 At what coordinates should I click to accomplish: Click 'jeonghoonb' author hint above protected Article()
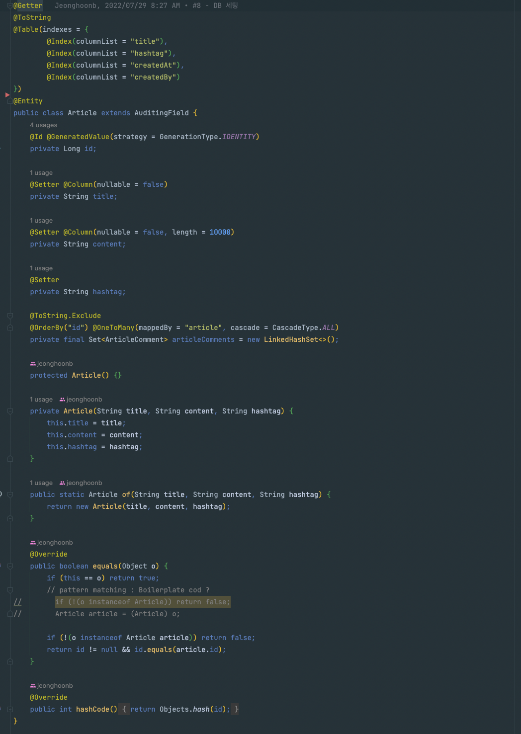pyautogui.click(x=55, y=364)
